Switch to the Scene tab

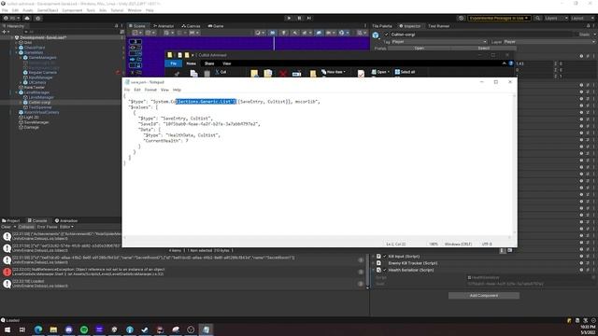coord(137,26)
